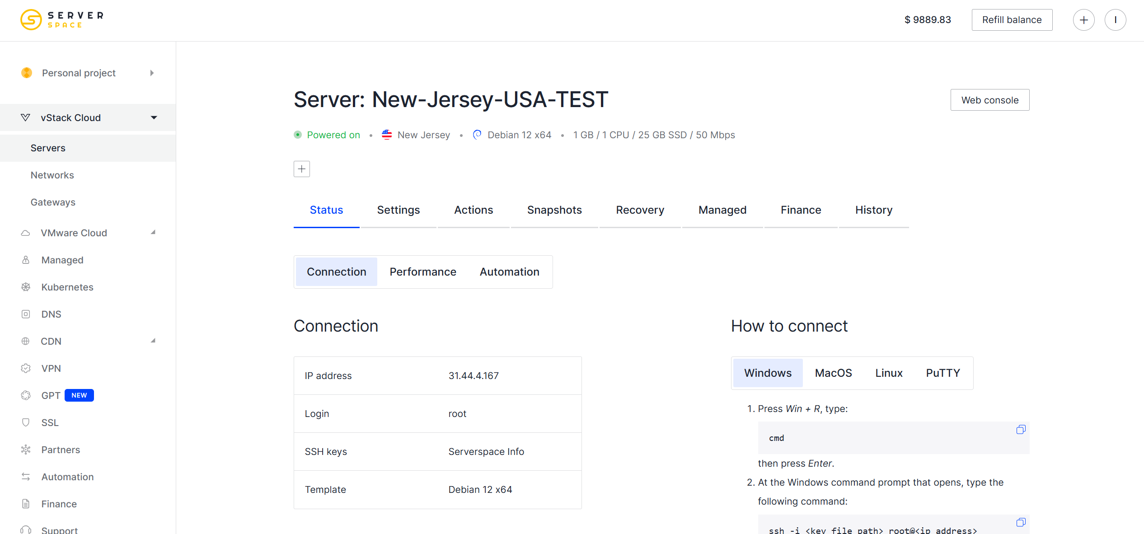The height and width of the screenshot is (534, 1144).
Task: Click the Debian OS swirl icon
Action: [x=477, y=135]
